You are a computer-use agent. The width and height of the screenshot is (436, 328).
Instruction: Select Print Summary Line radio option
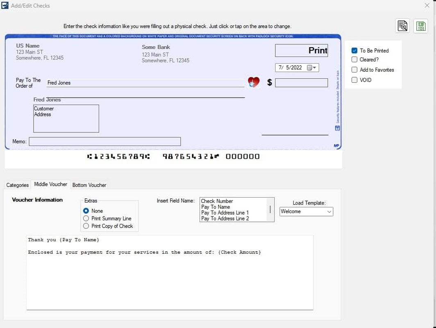tap(86, 219)
